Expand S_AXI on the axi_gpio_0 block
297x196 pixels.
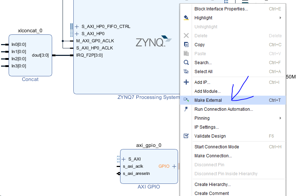[x=124, y=159]
